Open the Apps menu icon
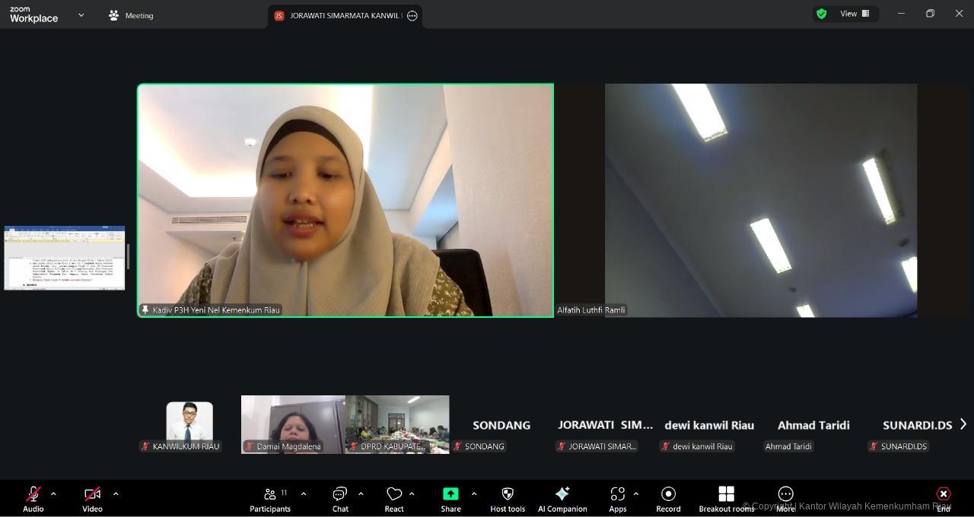The image size is (974, 517). pos(617,498)
